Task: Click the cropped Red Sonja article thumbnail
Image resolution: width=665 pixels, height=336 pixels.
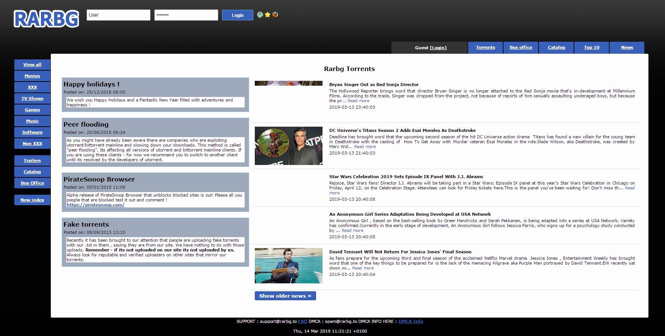Action: click(x=289, y=83)
